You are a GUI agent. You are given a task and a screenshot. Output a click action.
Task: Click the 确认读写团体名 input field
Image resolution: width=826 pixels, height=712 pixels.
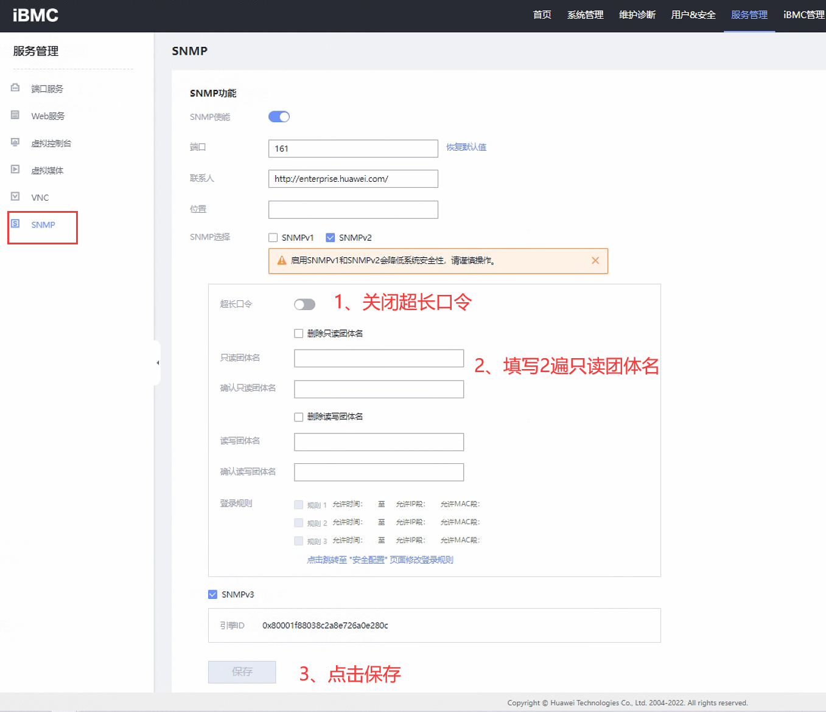379,472
